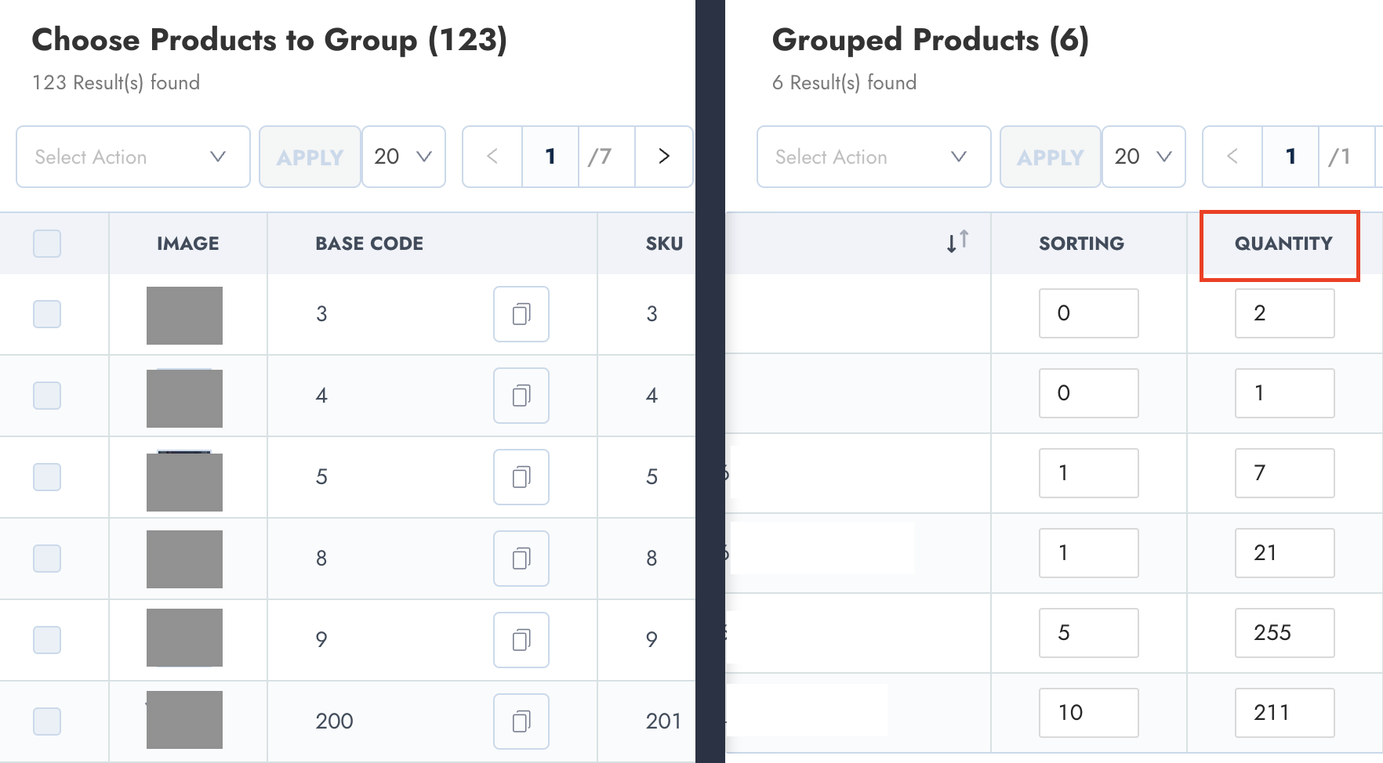The width and height of the screenshot is (1383, 763).
Task: Sort by the SORTING column header
Action: pyautogui.click(x=1081, y=244)
